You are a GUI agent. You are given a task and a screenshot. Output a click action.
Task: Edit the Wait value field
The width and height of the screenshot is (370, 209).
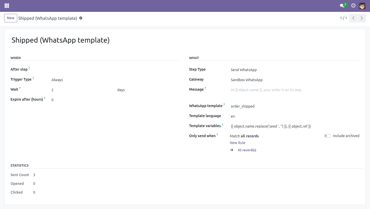83,90
